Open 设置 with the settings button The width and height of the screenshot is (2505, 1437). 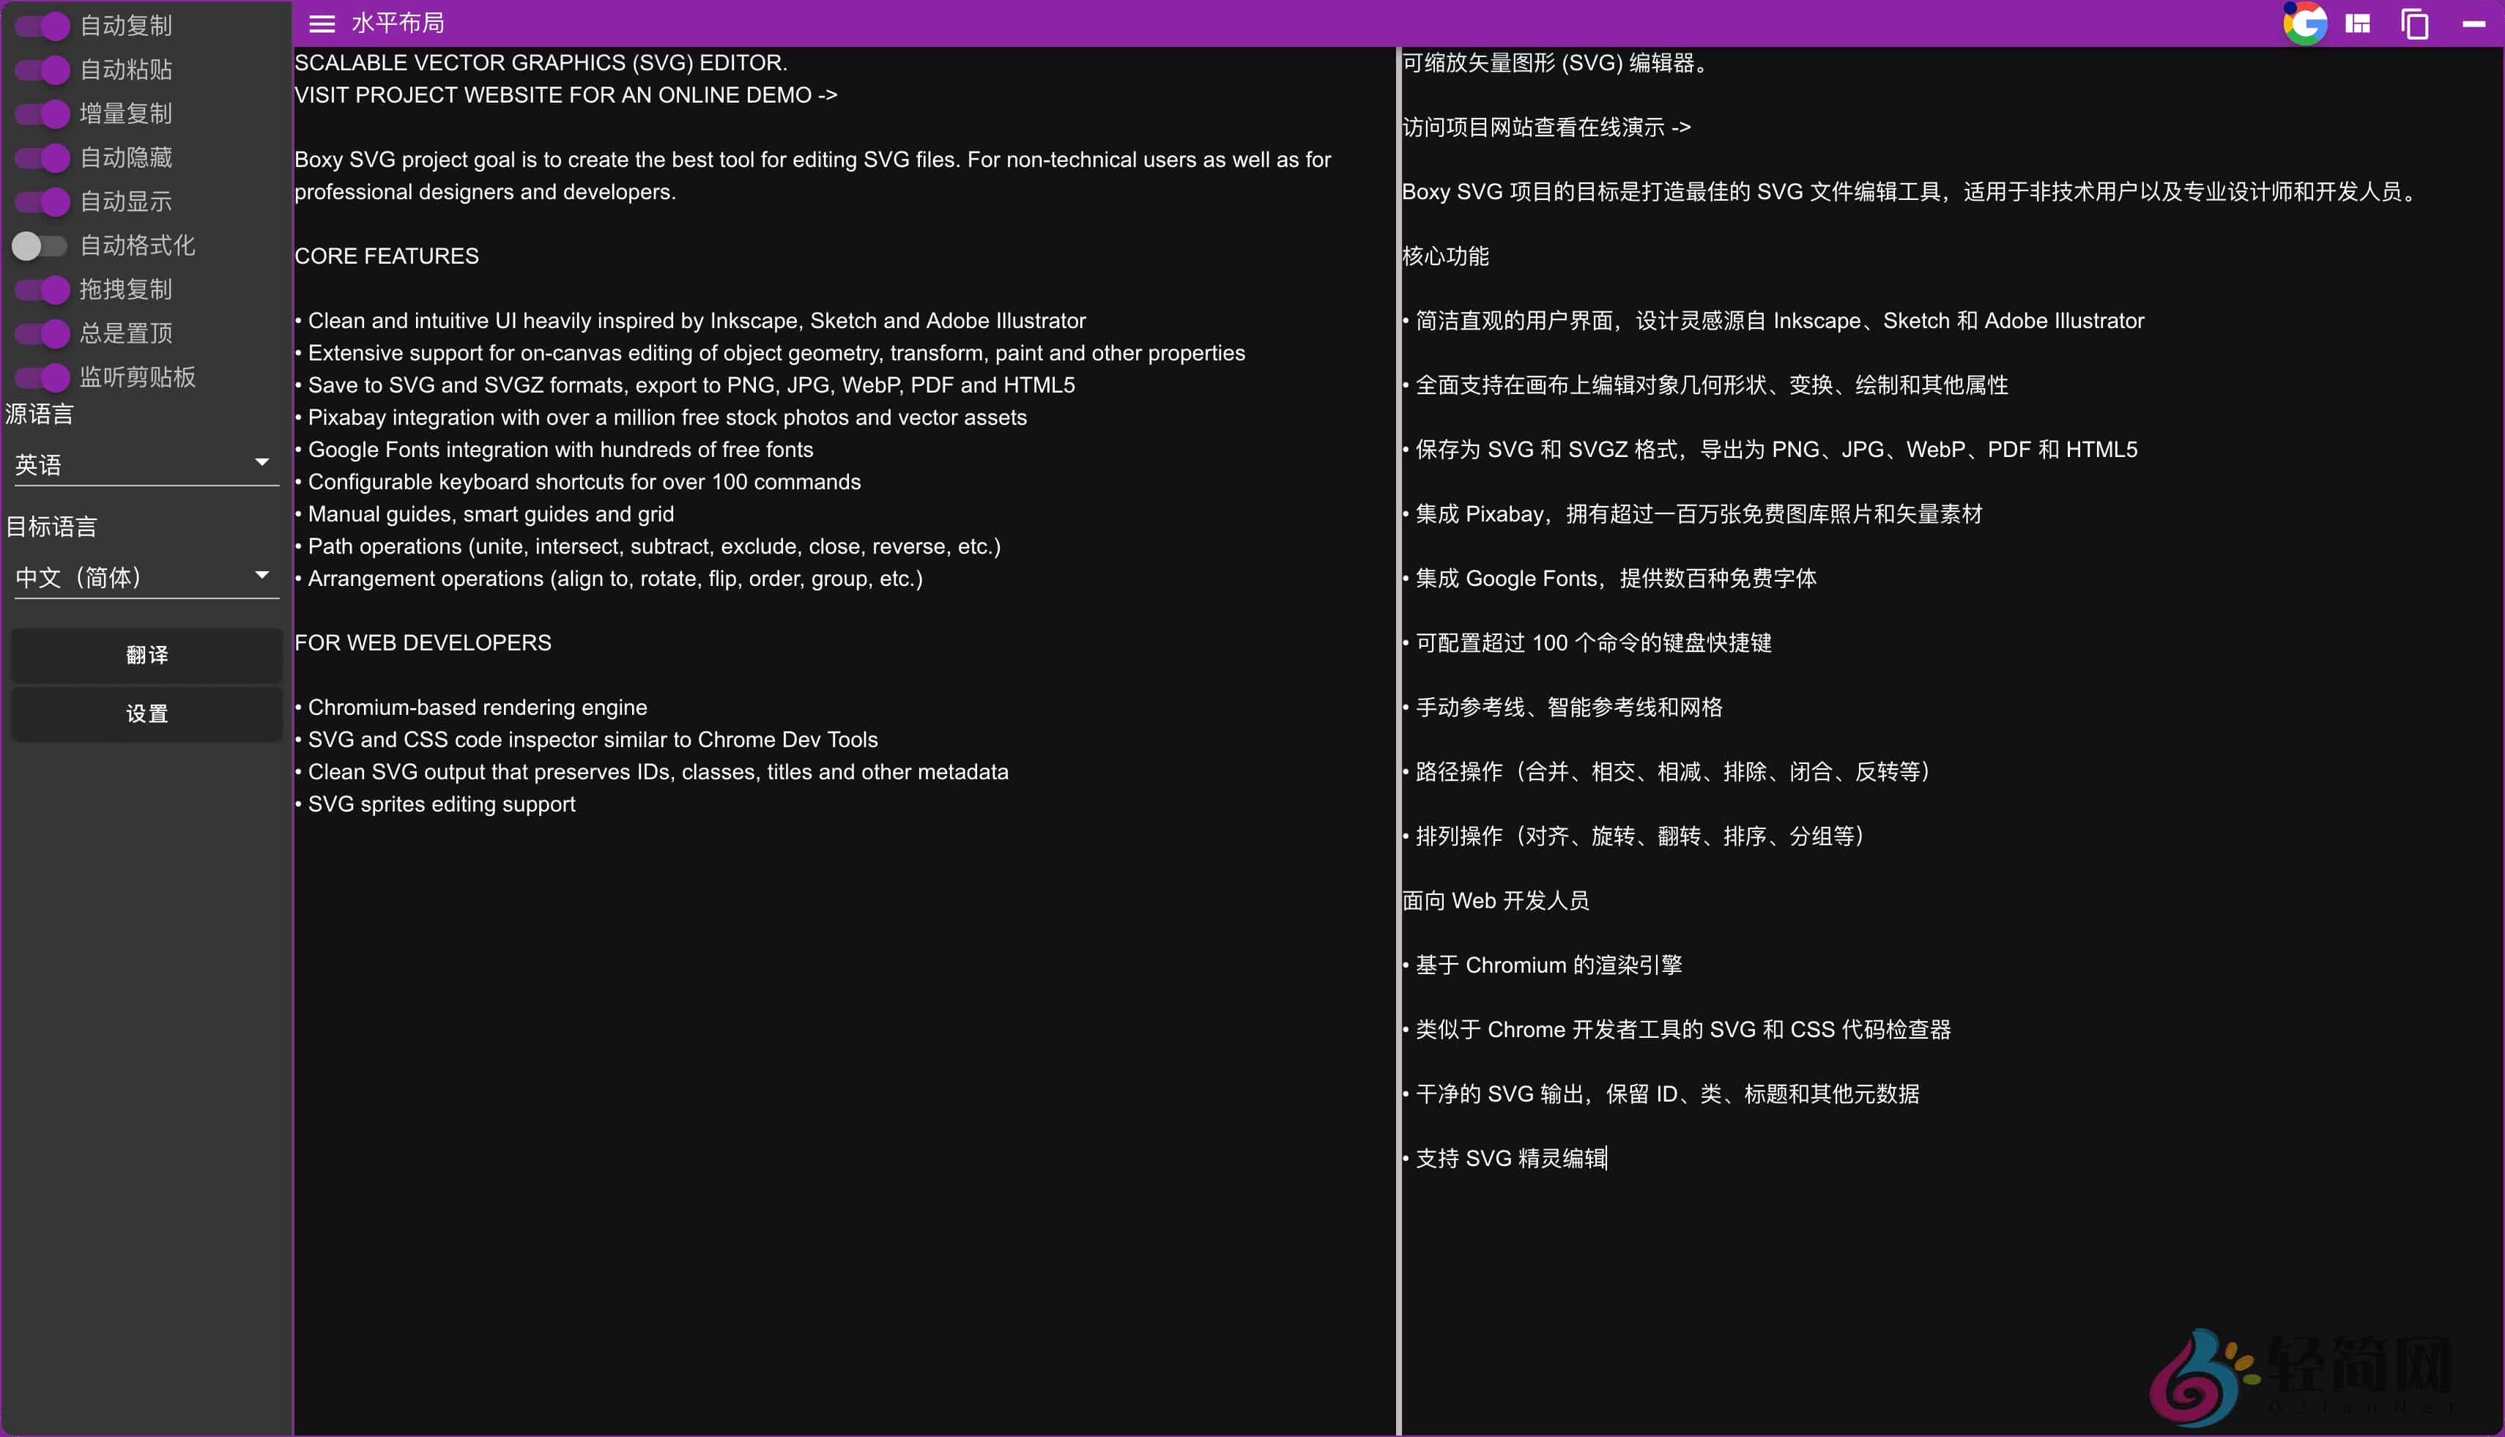146,713
